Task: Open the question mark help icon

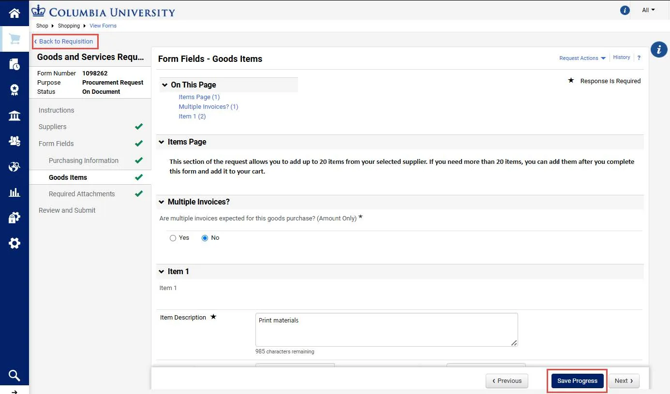Action: 639,58
